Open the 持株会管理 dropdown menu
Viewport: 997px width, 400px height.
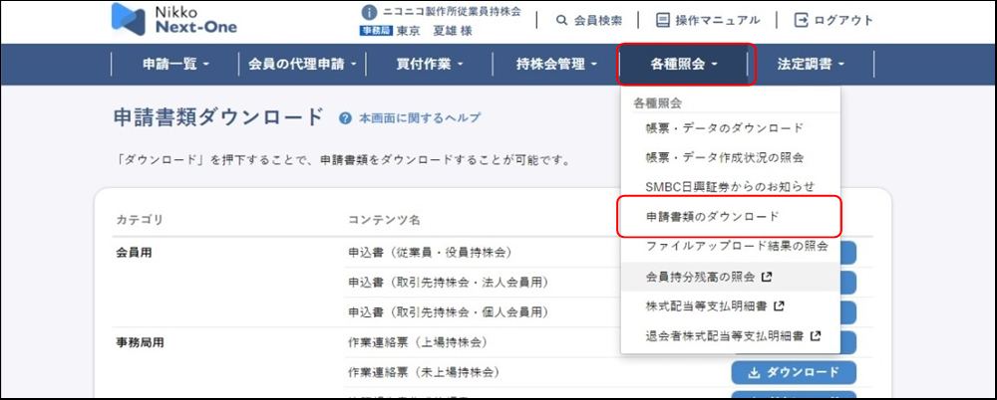pos(556,65)
